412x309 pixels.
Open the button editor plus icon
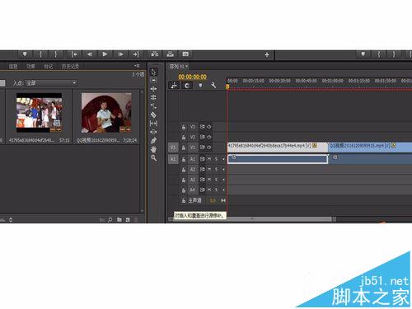point(267,54)
